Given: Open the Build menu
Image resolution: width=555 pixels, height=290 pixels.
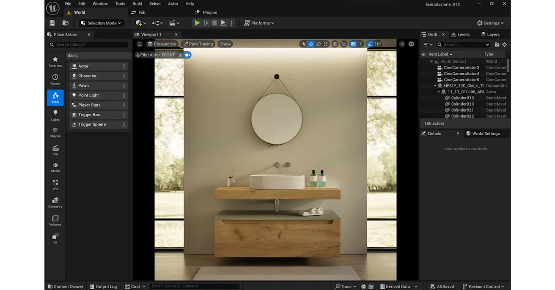Looking at the screenshot, I should click(137, 4).
